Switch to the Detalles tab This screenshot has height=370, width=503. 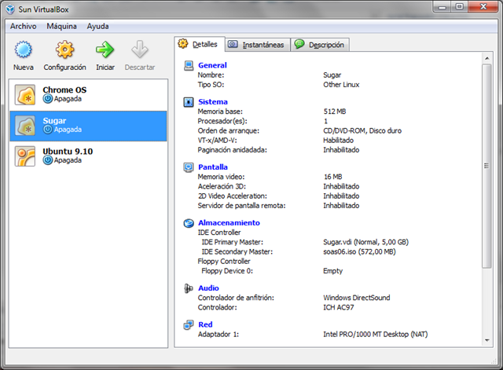click(200, 44)
